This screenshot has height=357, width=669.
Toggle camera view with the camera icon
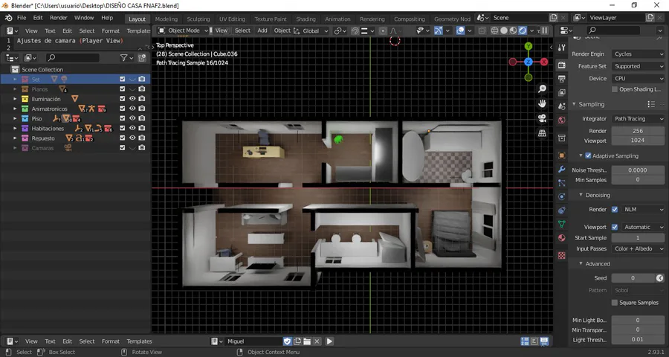pyautogui.click(x=543, y=118)
